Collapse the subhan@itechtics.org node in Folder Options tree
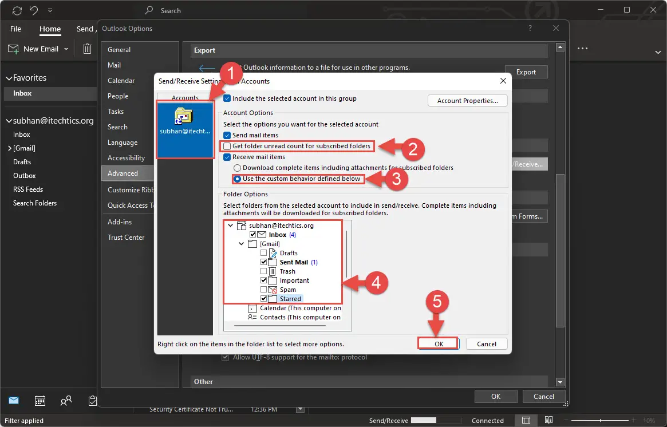The image size is (667, 427). pyautogui.click(x=231, y=226)
